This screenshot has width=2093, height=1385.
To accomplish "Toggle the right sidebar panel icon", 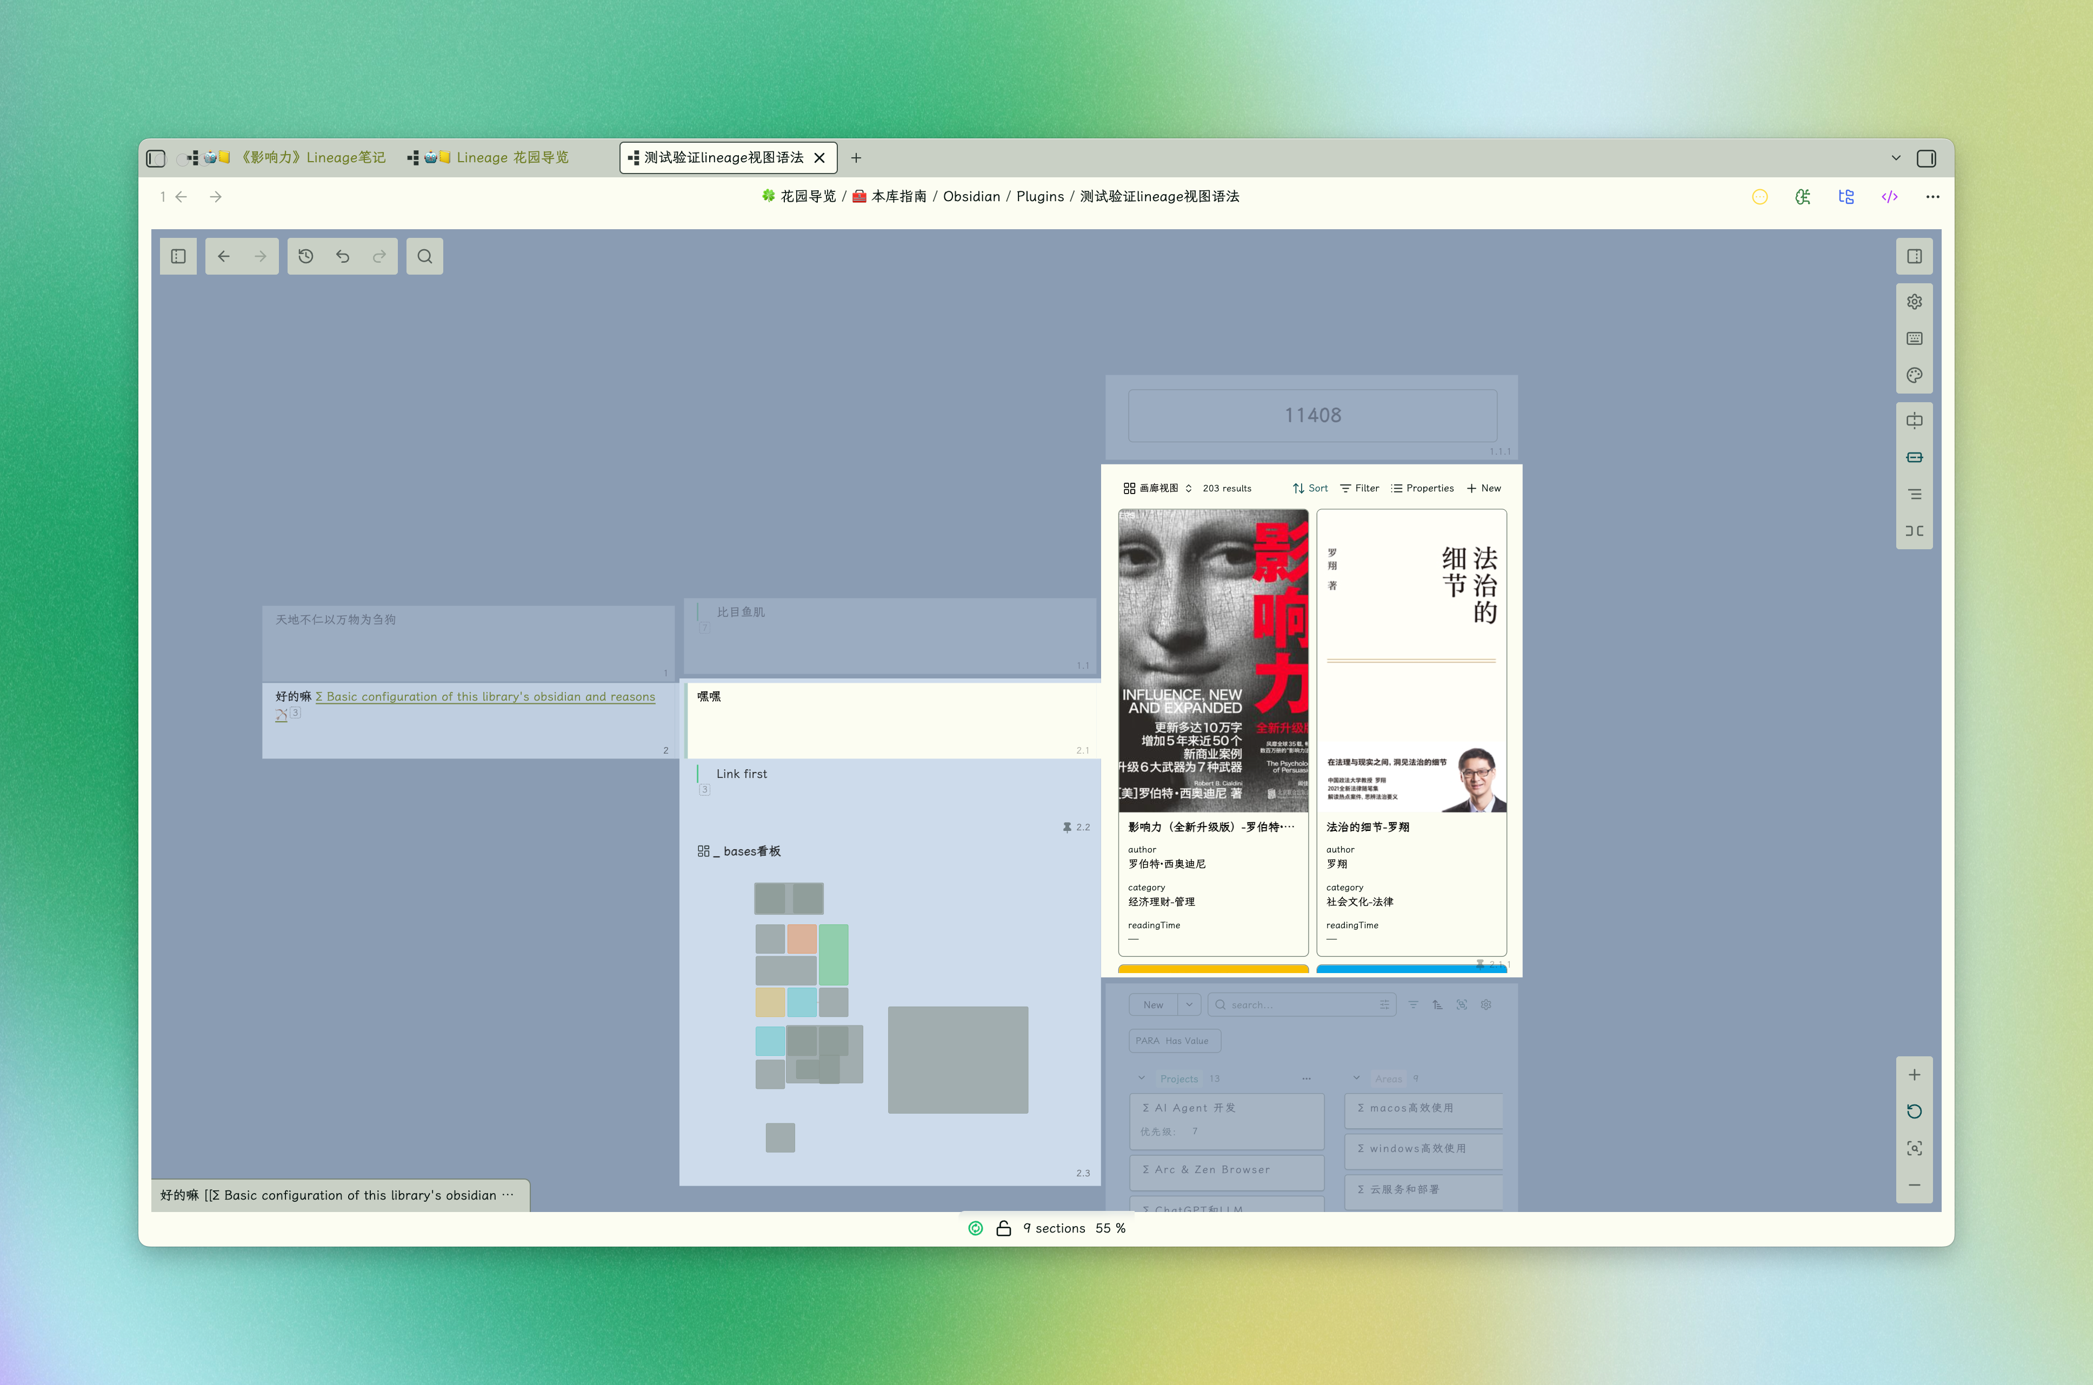I will tap(1926, 158).
